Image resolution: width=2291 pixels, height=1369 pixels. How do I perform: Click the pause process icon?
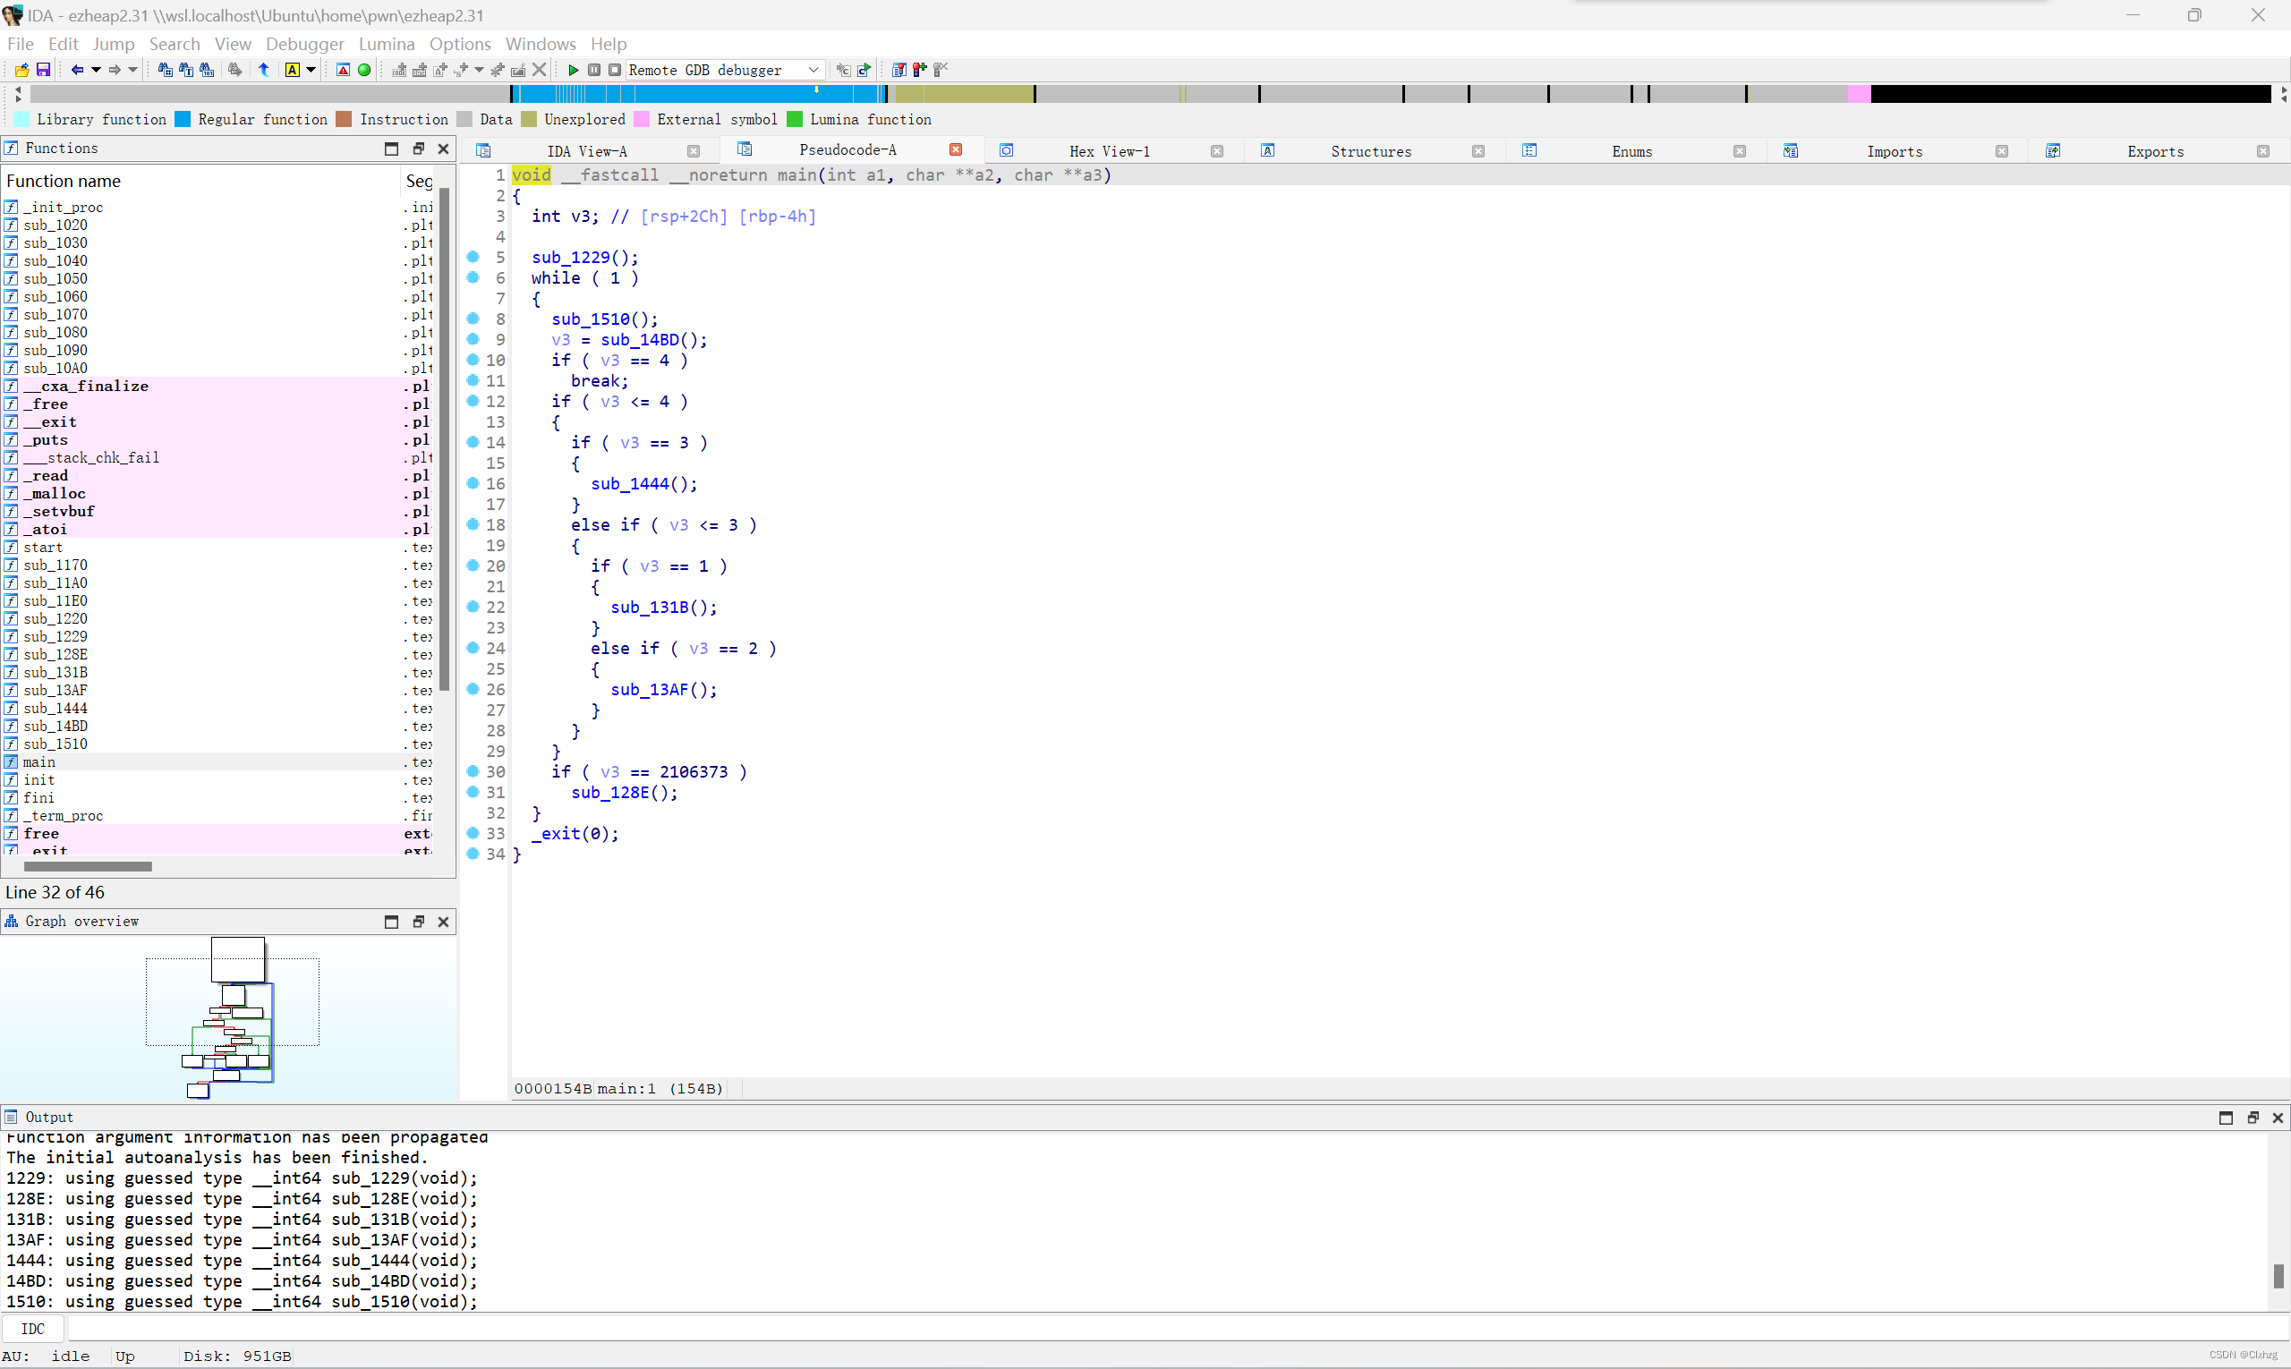coord(594,70)
